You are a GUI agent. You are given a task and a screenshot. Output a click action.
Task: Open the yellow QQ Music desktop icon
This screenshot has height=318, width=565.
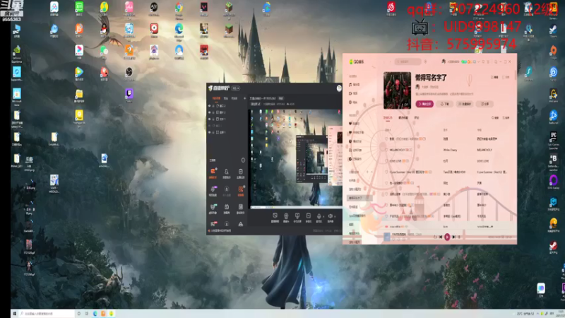tap(104, 8)
